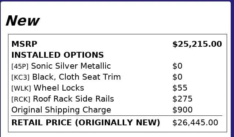Select the MSRP label
Image resolution: width=234 pixels, height=137 pixels.
[24, 44]
